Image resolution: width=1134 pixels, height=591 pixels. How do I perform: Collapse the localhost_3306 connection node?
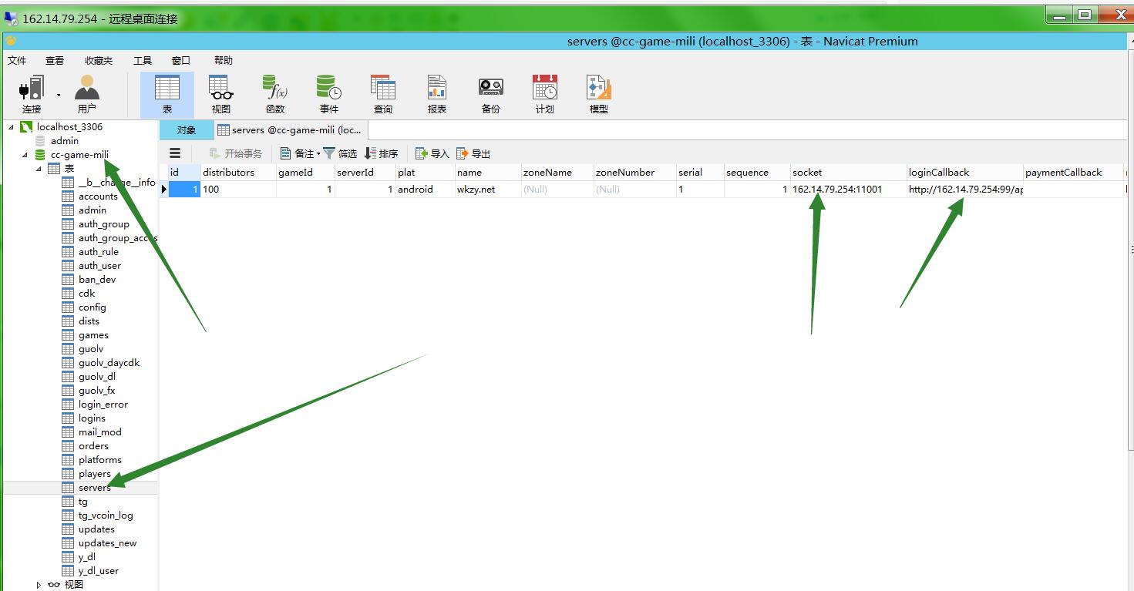click(x=12, y=126)
